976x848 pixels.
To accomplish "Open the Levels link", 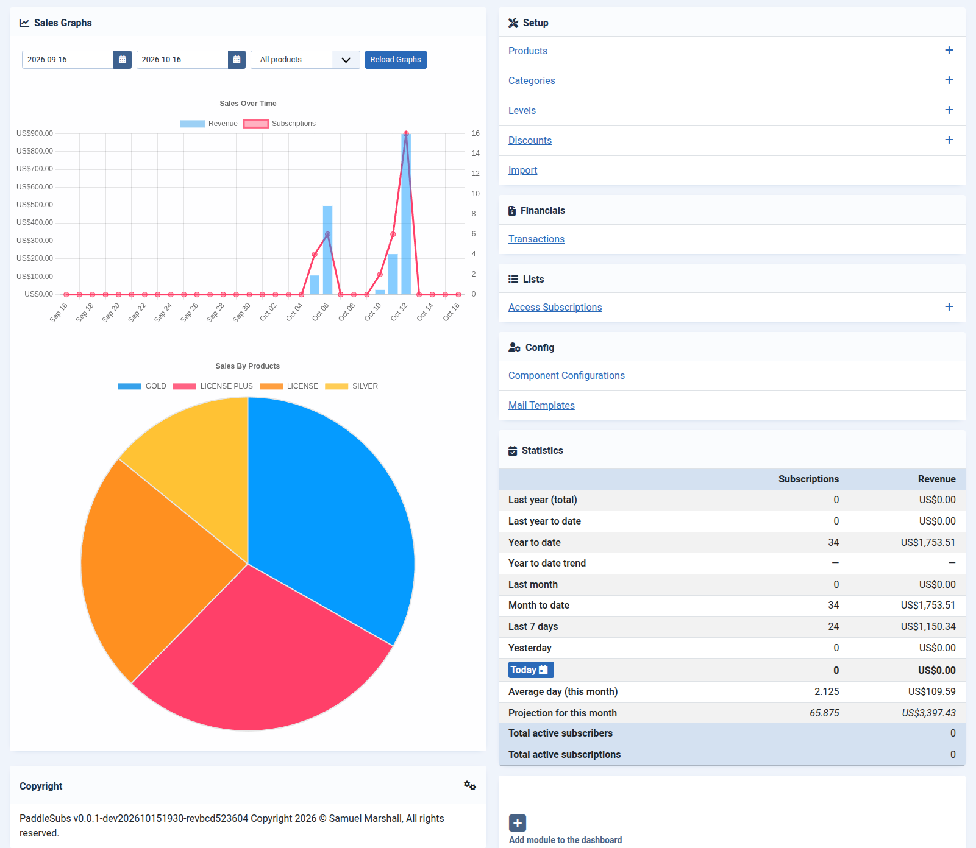I will point(522,110).
